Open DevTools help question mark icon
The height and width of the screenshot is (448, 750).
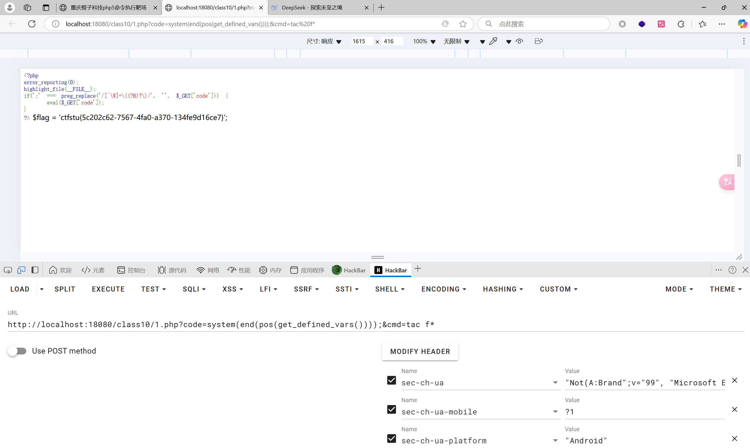[732, 270]
